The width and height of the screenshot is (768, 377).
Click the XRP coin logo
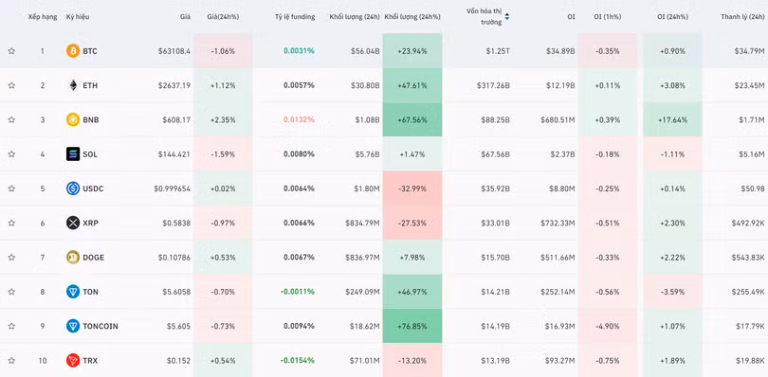coord(73,223)
